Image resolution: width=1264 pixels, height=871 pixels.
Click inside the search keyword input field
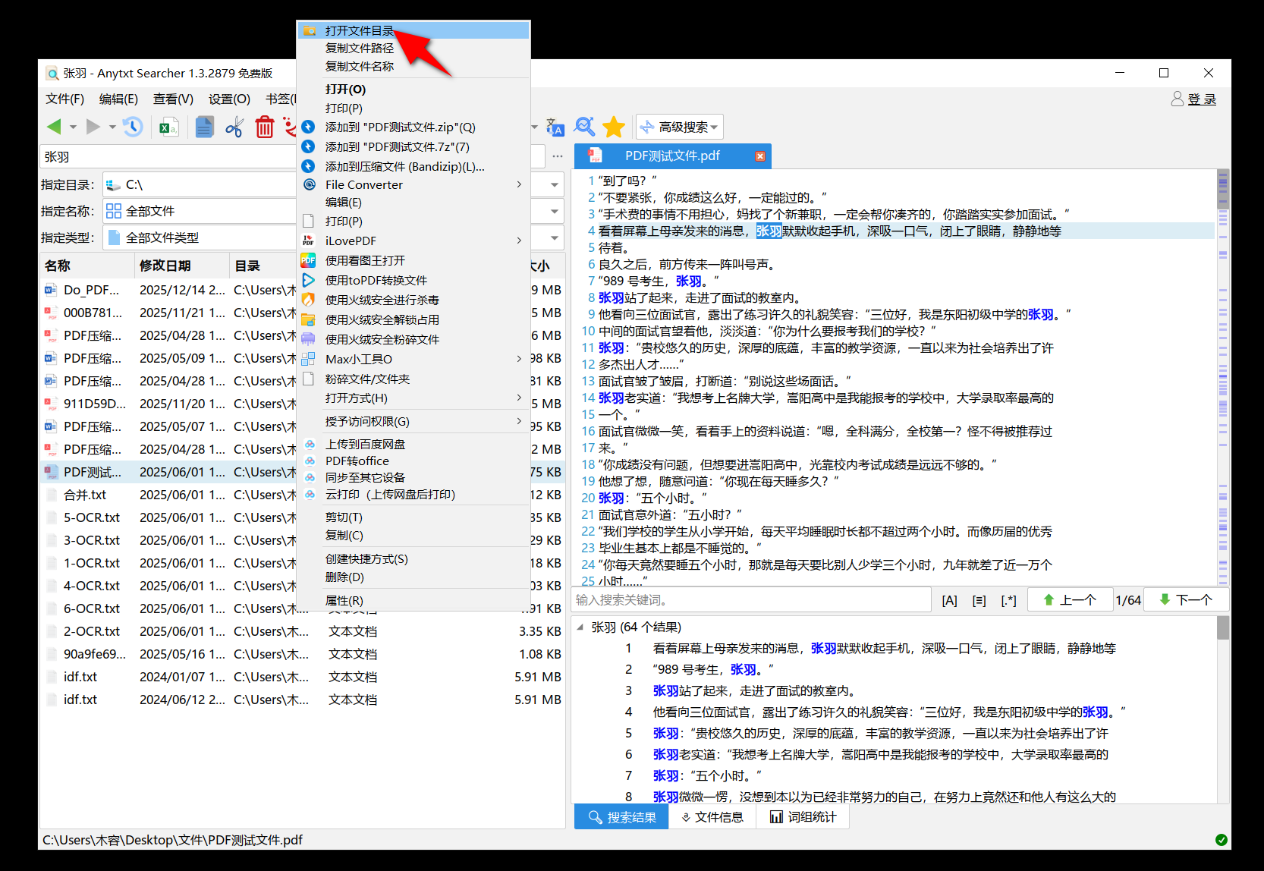tap(750, 599)
